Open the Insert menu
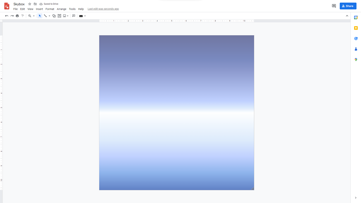The width and height of the screenshot is (361, 203). (x=39, y=9)
